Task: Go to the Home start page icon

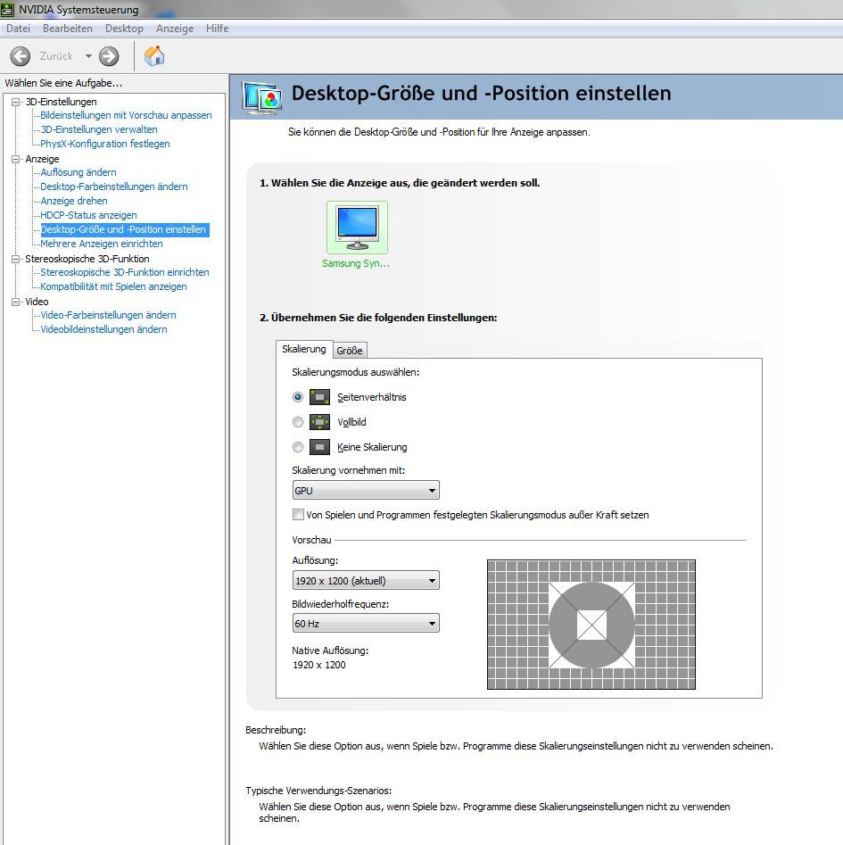Action: tap(154, 55)
